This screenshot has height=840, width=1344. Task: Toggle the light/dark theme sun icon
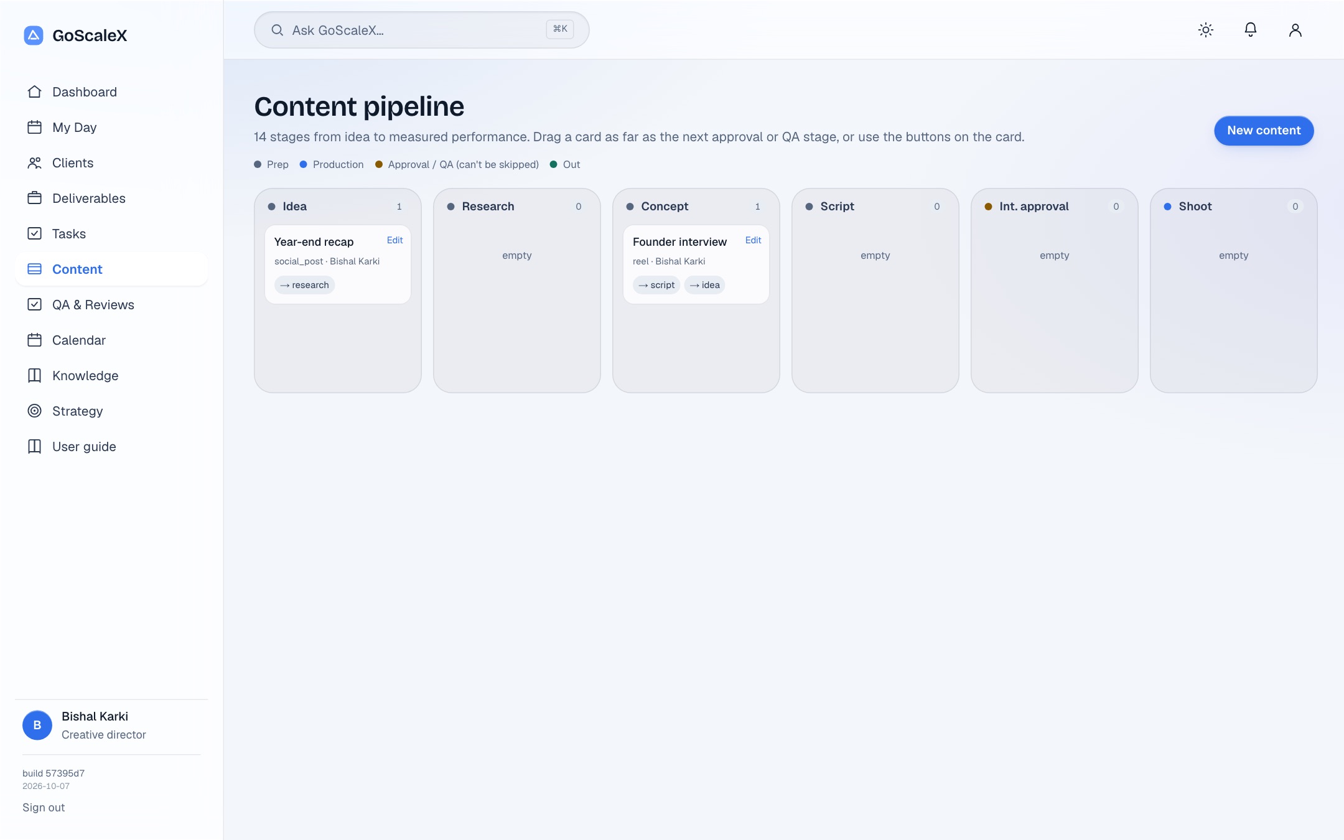pyautogui.click(x=1206, y=30)
